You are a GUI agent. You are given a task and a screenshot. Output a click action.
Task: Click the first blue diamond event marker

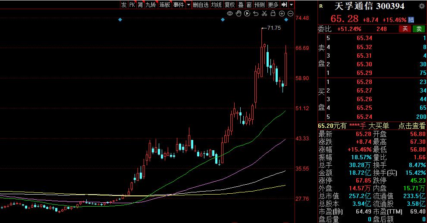[120, 19]
